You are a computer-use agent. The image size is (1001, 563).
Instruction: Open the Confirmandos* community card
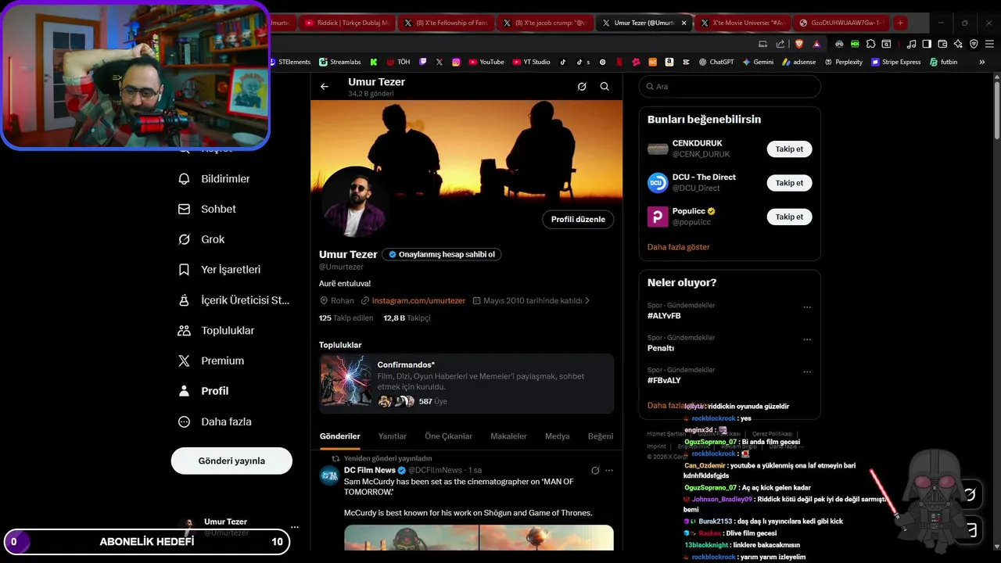pyautogui.click(x=466, y=384)
